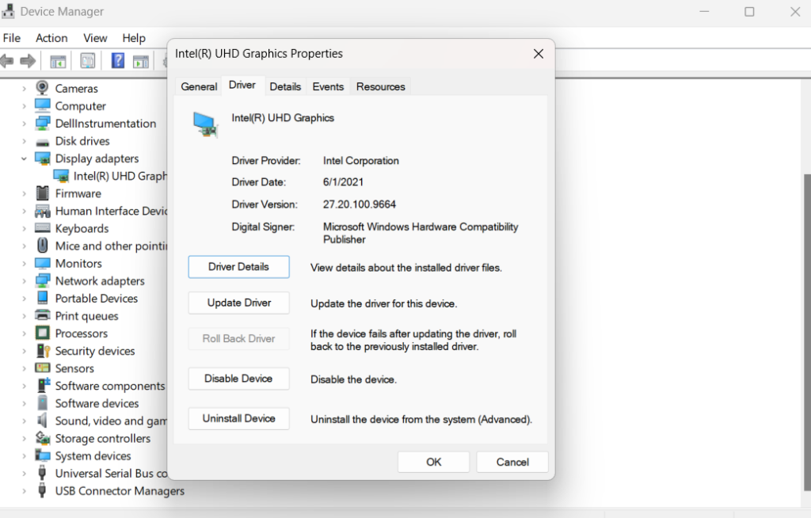The image size is (811, 518).
Task: Click the blue Help toolbar icon
Action: [116, 60]
